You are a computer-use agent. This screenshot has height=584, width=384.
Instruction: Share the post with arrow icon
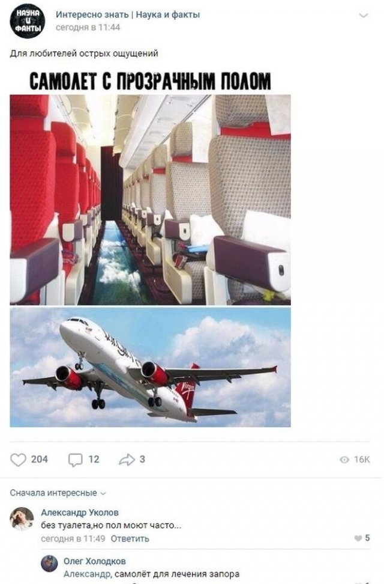click(127, 460)
